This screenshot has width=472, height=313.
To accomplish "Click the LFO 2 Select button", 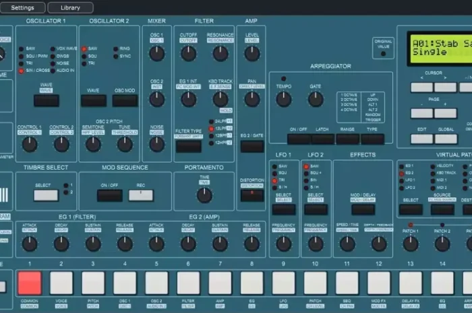I will coord(316,209).
